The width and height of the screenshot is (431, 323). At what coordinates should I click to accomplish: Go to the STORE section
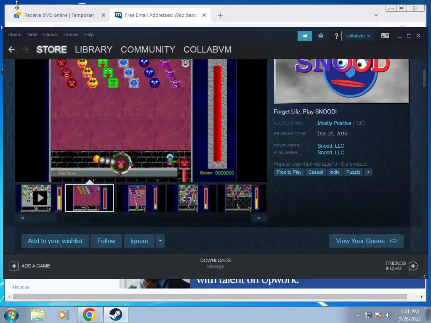pyautogui.click(x=52, y=50)
